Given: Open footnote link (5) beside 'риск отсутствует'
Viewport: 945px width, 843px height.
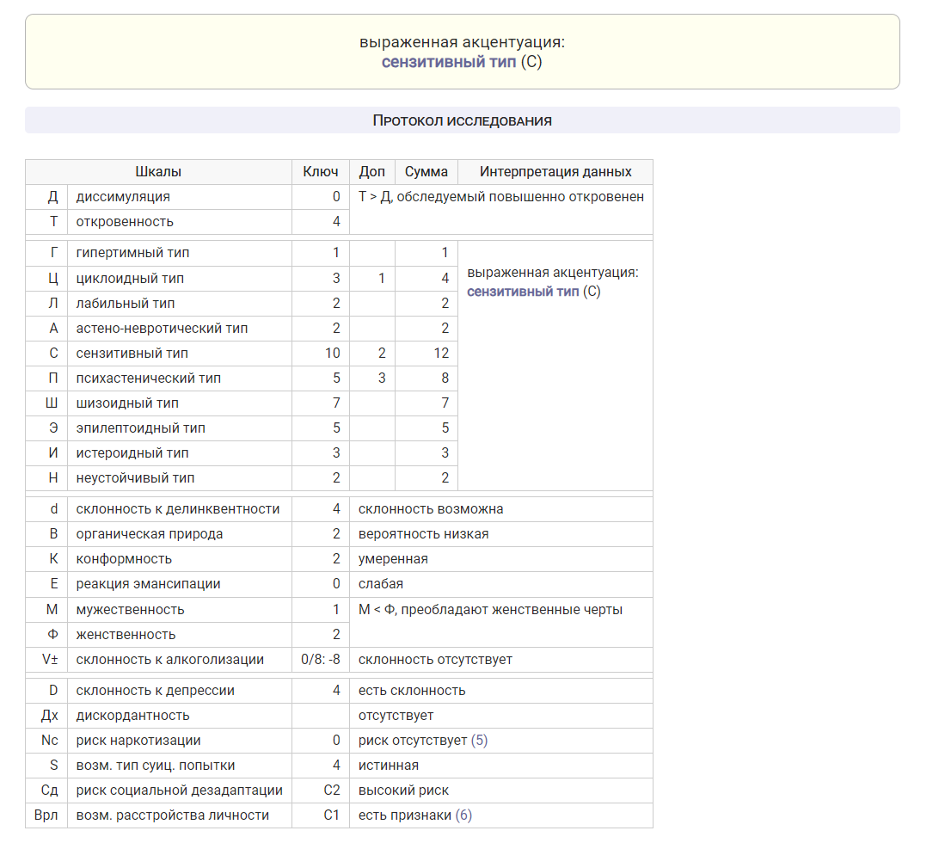Looking at the screenshot, I should [479, 741].
